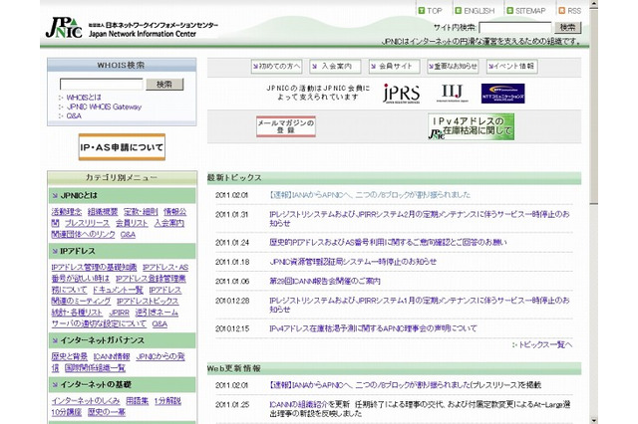
Task: Open the 活動理念 link
Action: (x=67, y=212)
